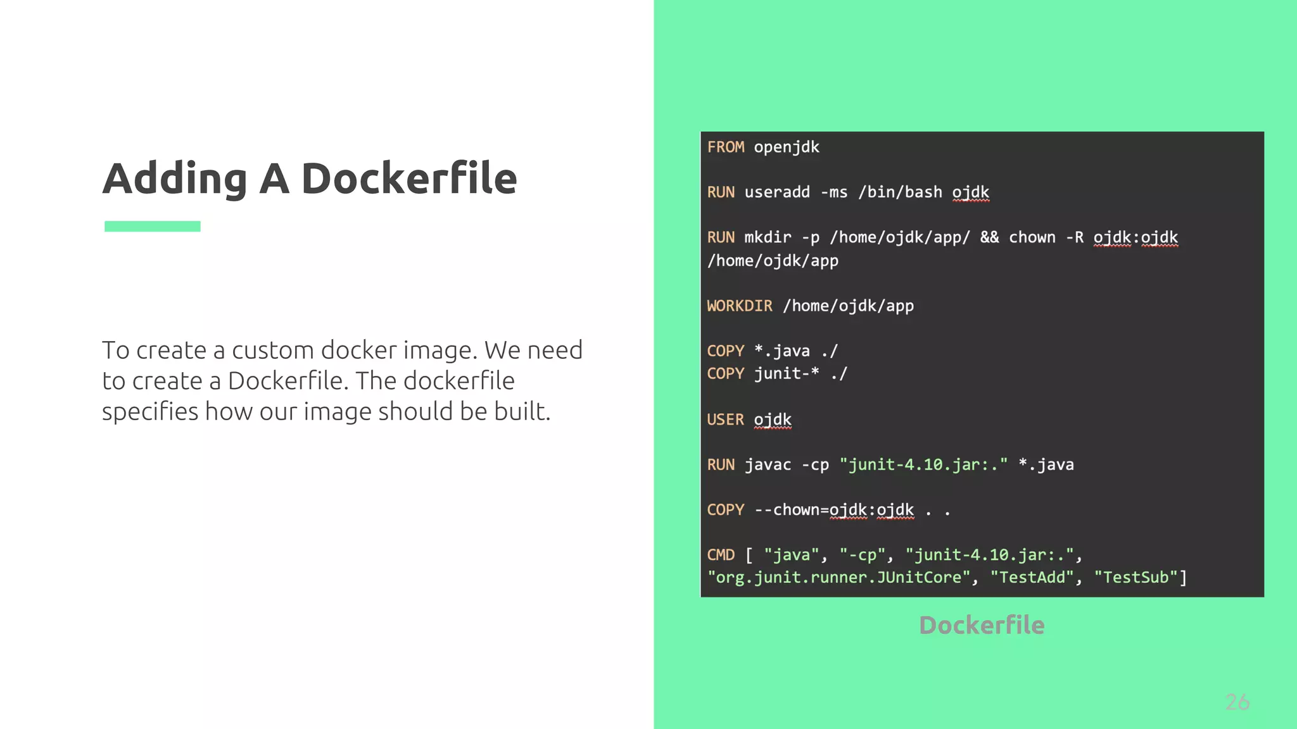Click the 'RUN mkdir -p /home/ojdk/app/' line

(942, 237)
